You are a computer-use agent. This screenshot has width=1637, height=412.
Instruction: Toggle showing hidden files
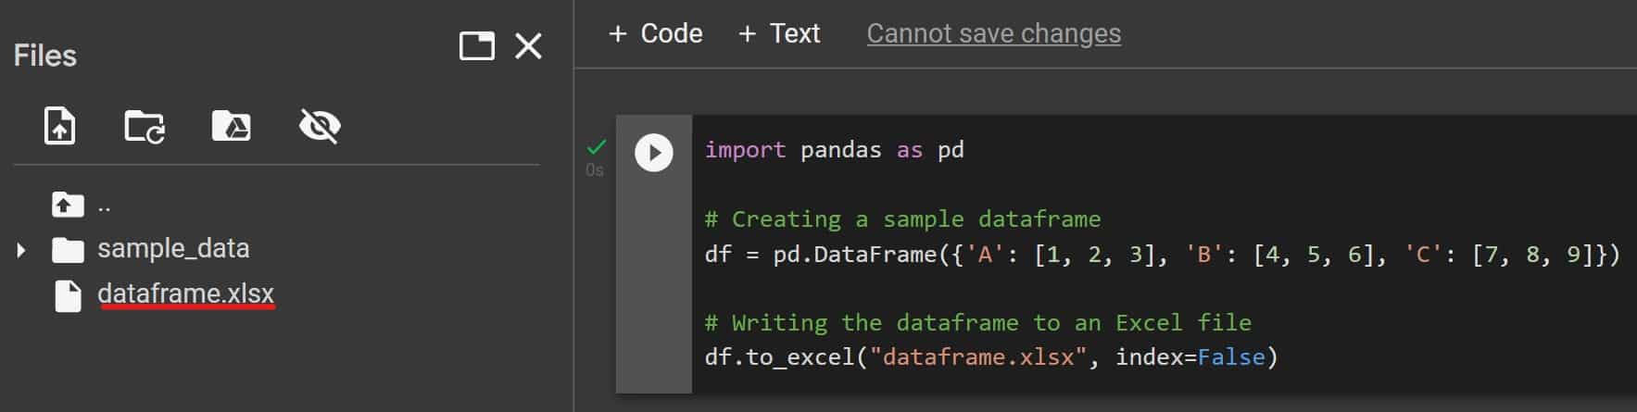[320, 125]
